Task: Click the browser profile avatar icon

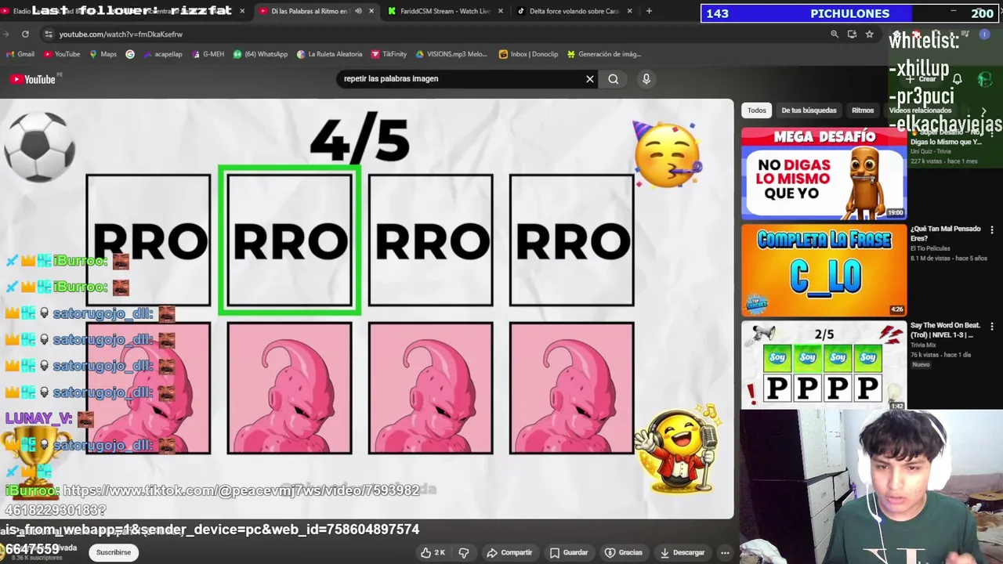Action: point(984,34)
